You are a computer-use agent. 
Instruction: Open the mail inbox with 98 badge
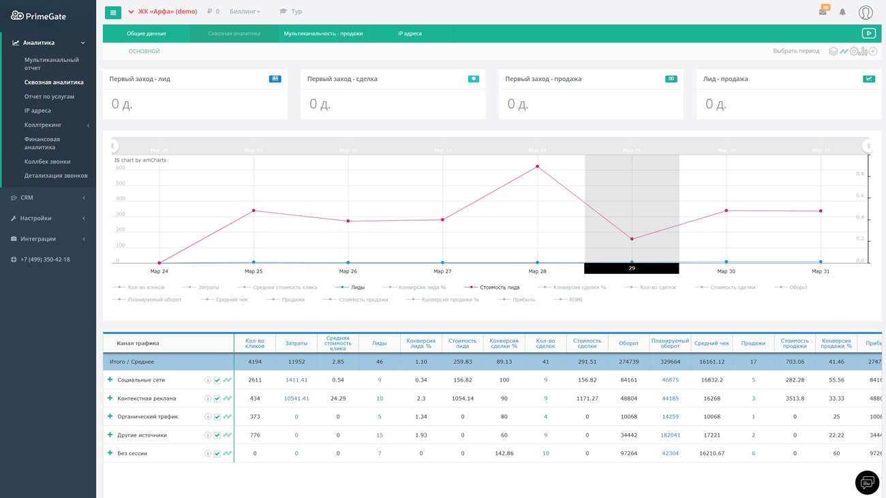823,12
